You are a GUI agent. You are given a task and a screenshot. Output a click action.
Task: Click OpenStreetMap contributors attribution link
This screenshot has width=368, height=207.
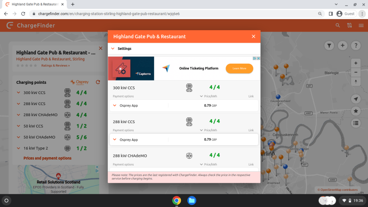339,190
